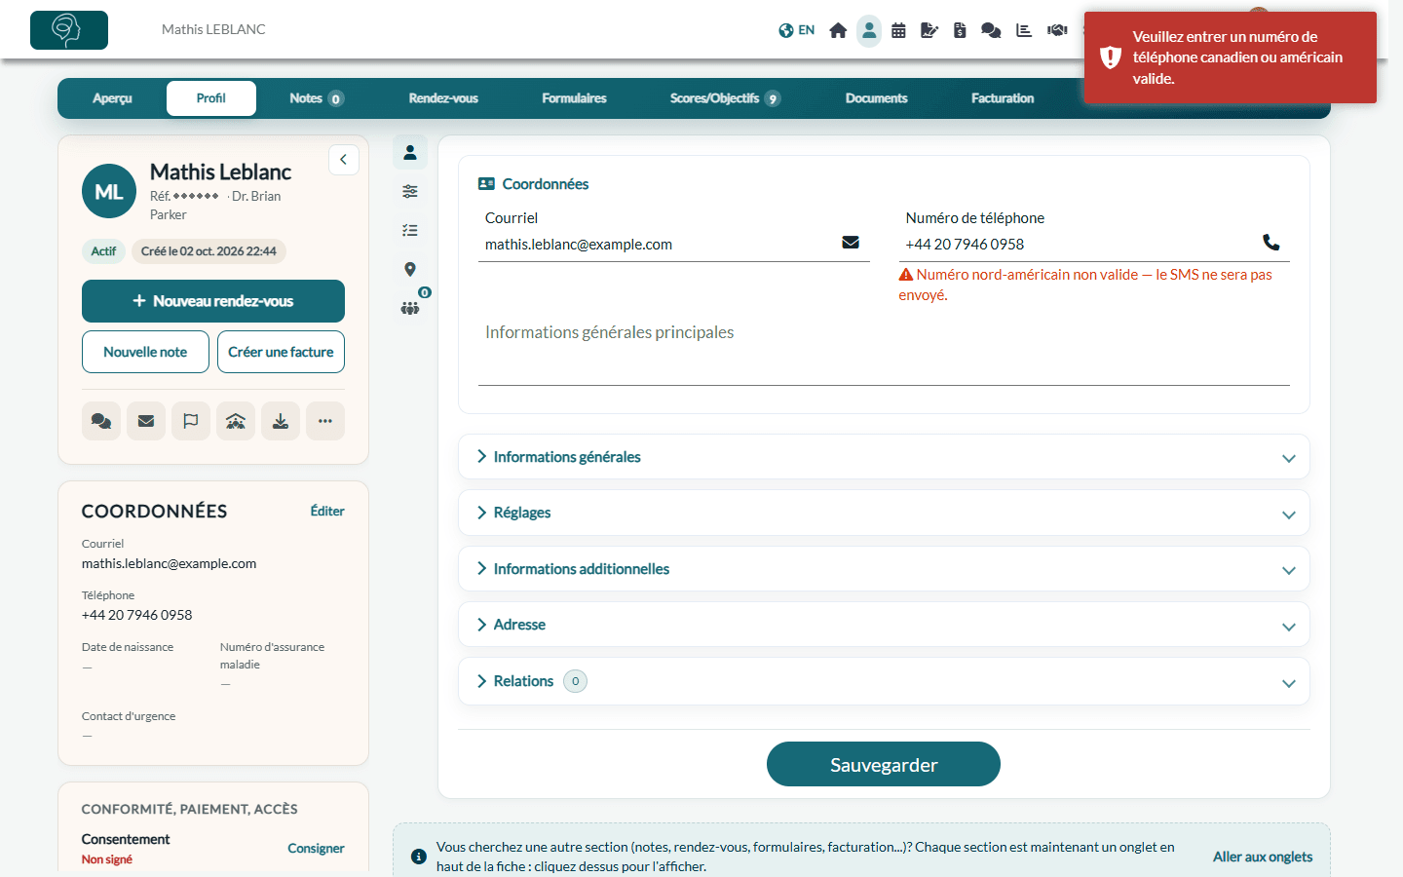The height and width of the screenshot is (877, 1403).
Task: Click the flag quick action button
Action: click(191, 421)
